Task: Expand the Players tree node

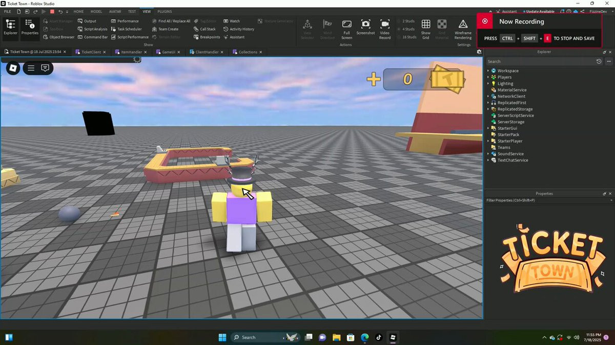Action: pos(488,77)
